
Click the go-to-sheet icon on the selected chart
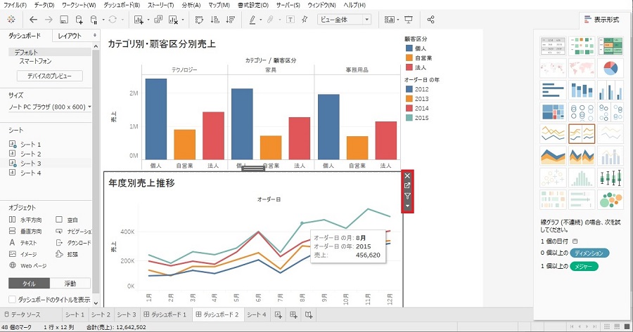pos(407,186)
